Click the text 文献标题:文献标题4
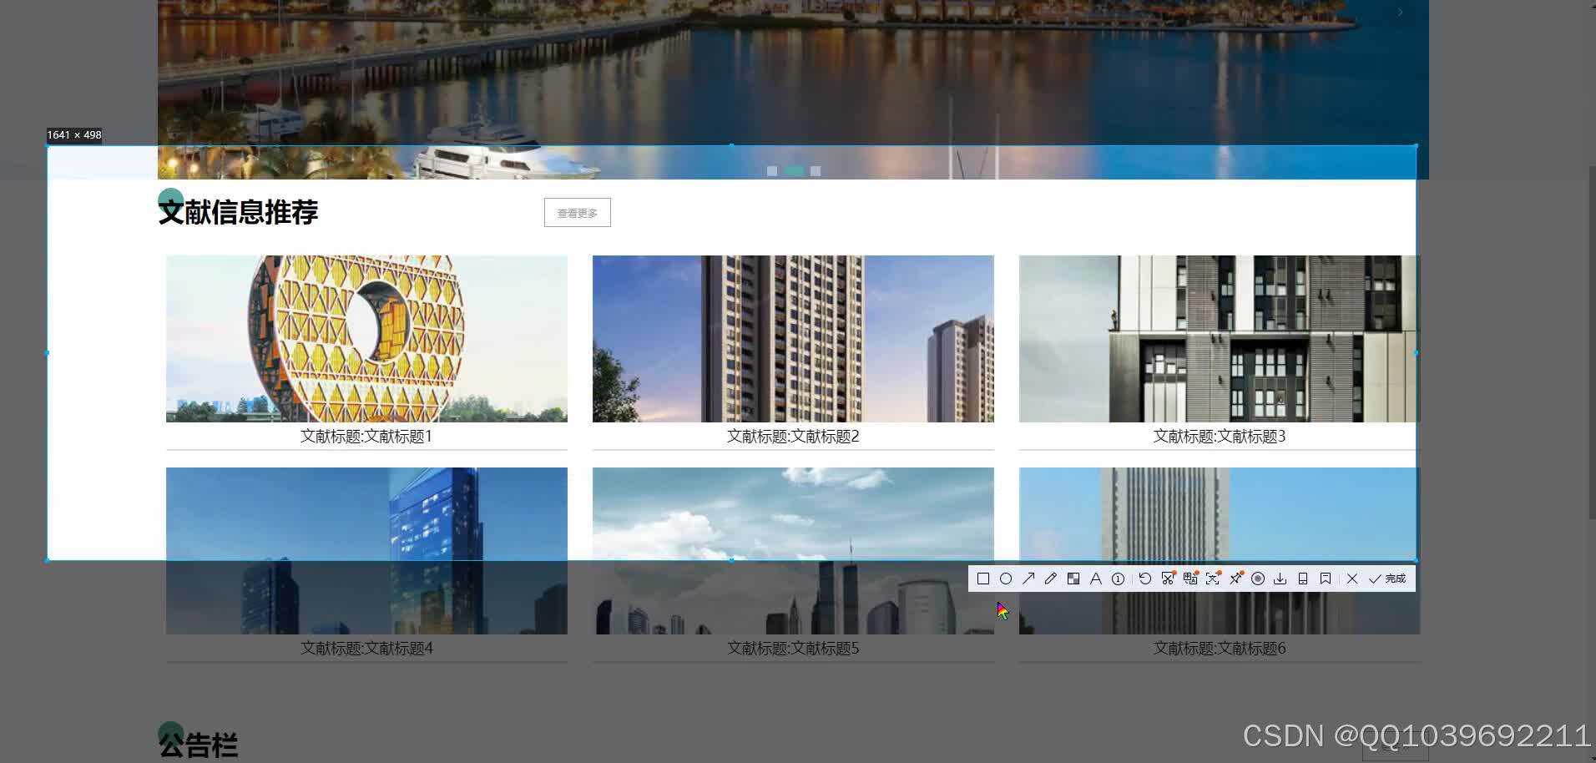 pos(366,649)
